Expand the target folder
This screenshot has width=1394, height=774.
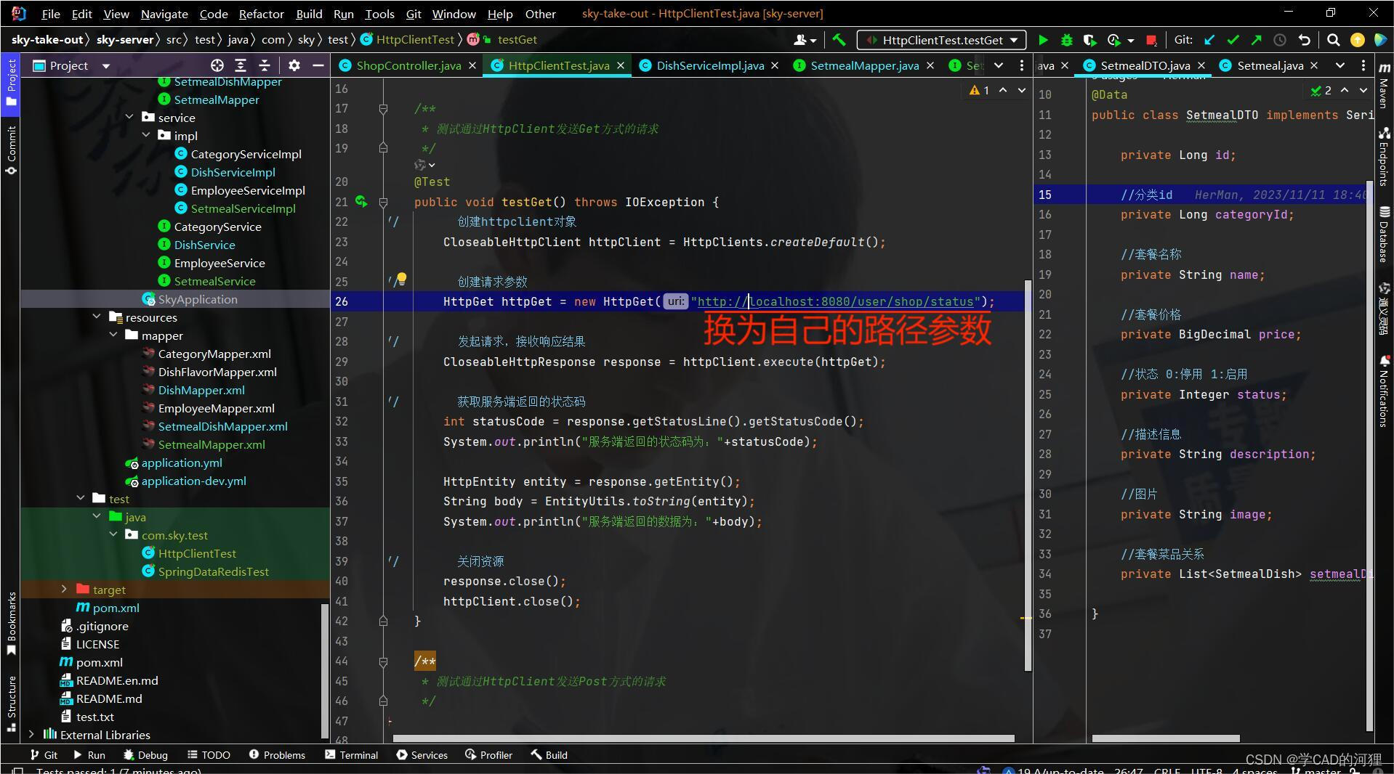tap(64, 590)
